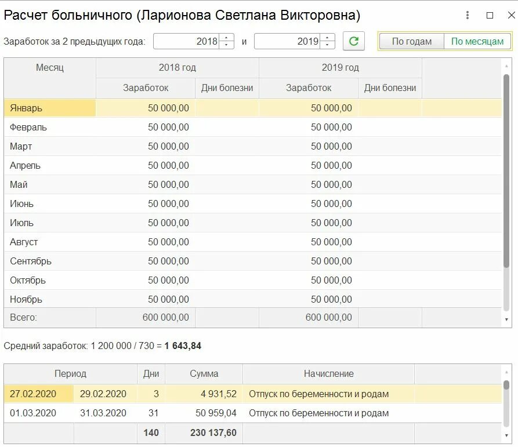Select the Январь row in the month table
The width and height of the screenshot is (518, 447).
point(50,108)
